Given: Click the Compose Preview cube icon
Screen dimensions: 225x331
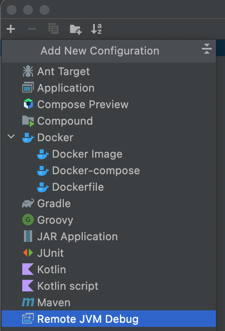Looking at the screenshot, I should pos(28,104).
